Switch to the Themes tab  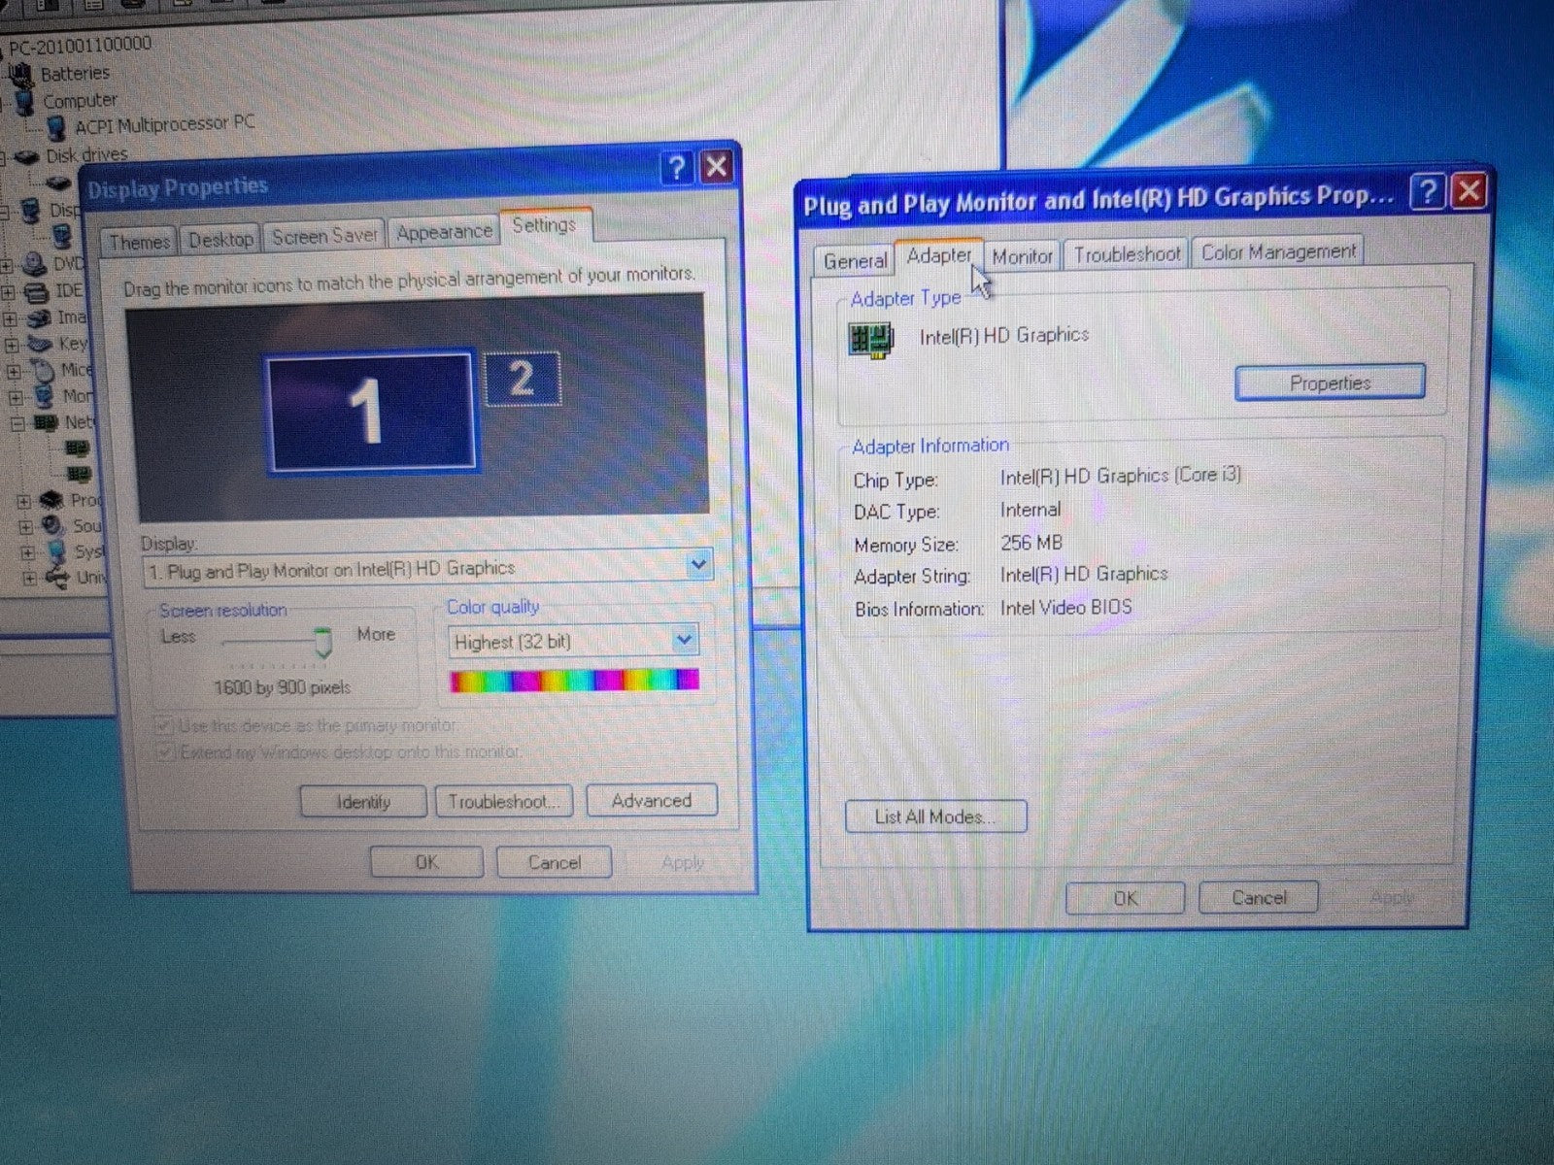coord(139,242)
